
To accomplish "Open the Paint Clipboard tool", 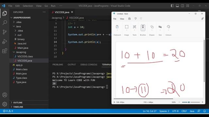I will (x=117, y=27).
